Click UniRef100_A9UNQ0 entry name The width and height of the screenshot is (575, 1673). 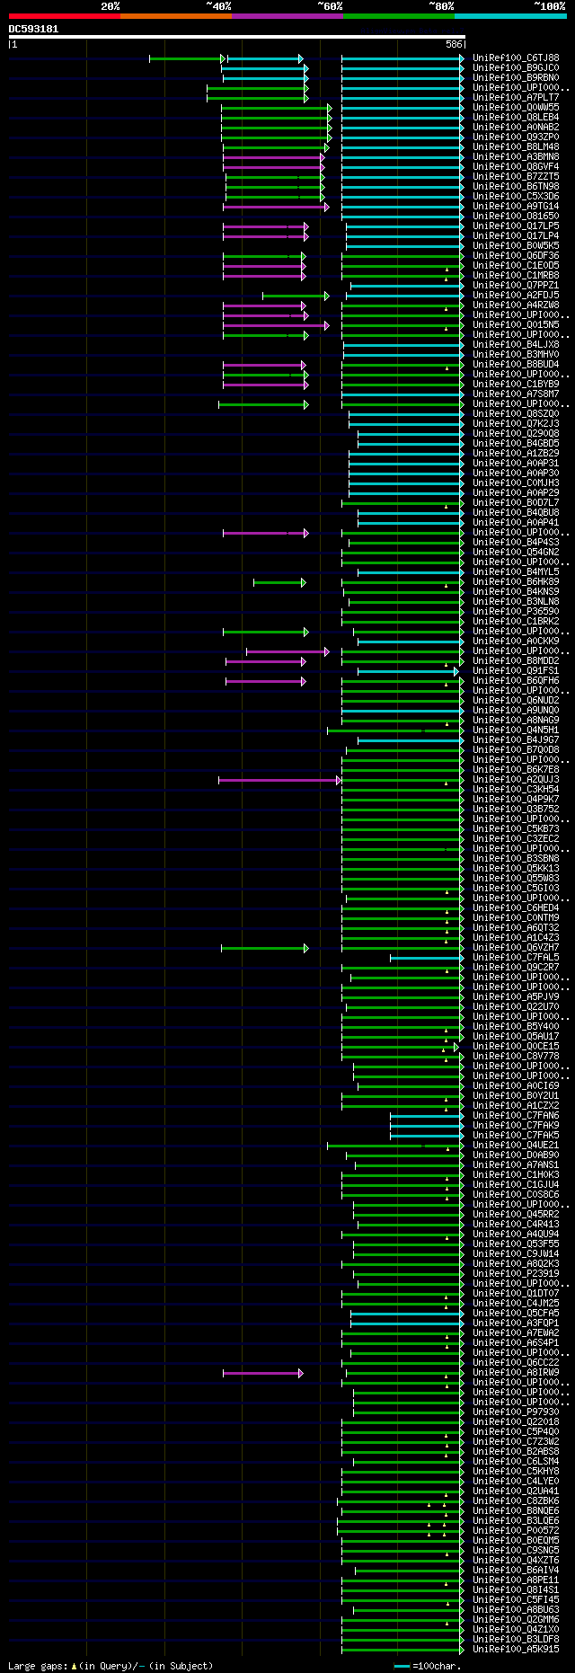(516, 711)
